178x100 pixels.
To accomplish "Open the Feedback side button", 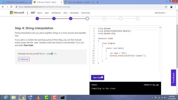I will tap(174, 78).
